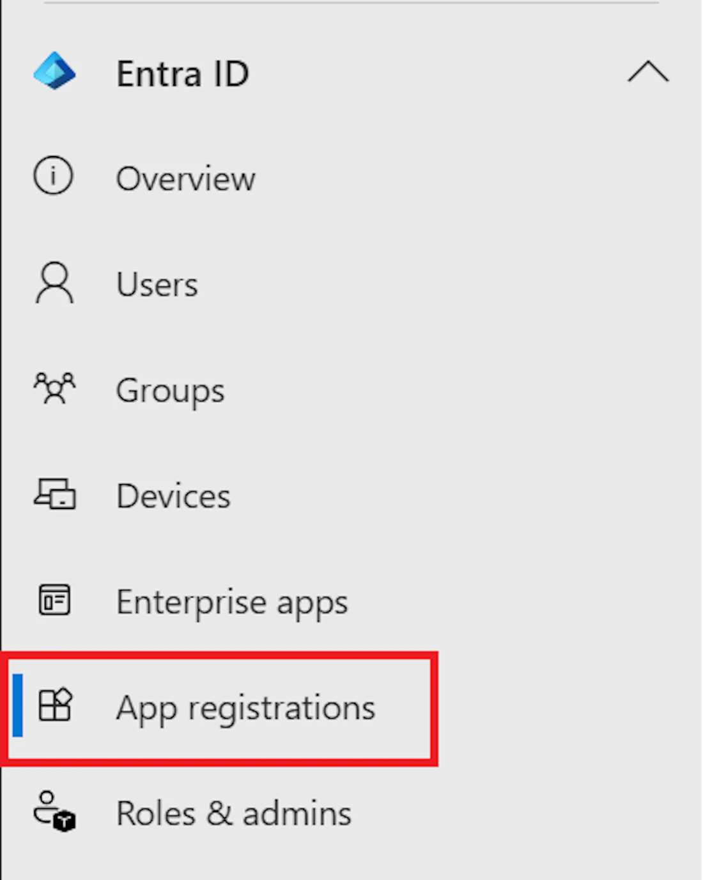Navigate to the Users section
Viewport: 703px width, 880px height.
157,283
